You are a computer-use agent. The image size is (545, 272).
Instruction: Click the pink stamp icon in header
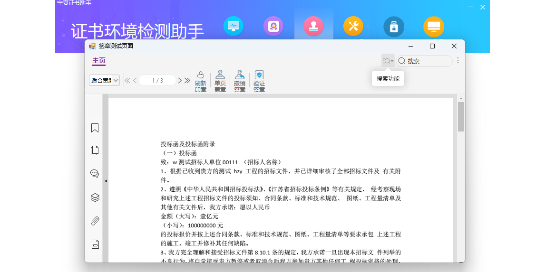(313, 26)
